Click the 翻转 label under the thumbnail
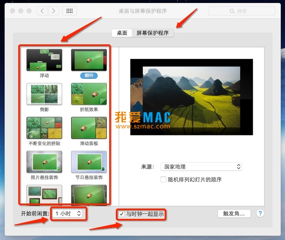This screenshot has height=240, width=285. click(x=89, y=75)
